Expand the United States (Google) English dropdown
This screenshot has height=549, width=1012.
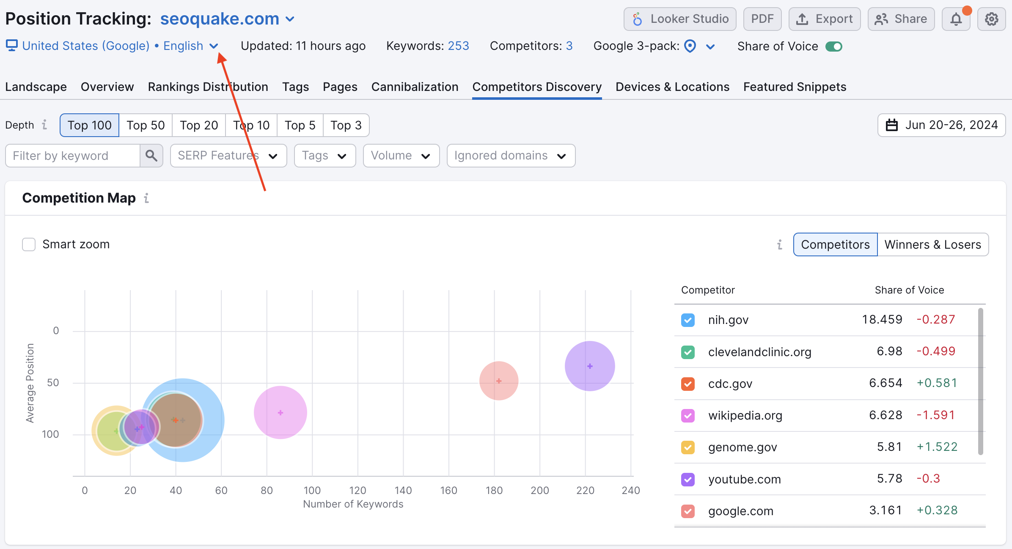[x=120, y=46]
